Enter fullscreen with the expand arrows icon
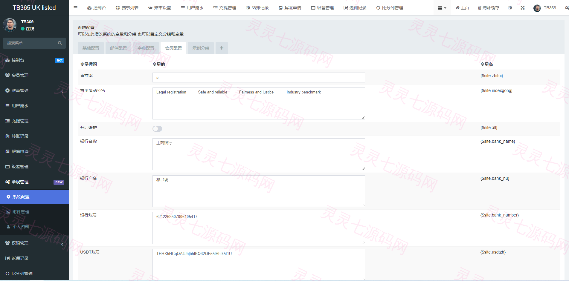This screenshot has width=569, height=281. (523, 8)
